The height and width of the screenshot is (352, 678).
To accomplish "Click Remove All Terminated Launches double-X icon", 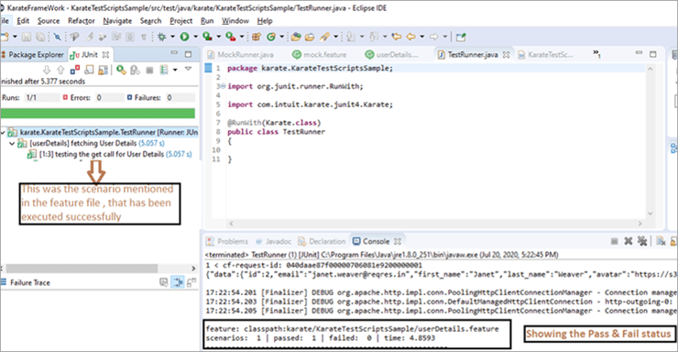I will pos(642,241).
